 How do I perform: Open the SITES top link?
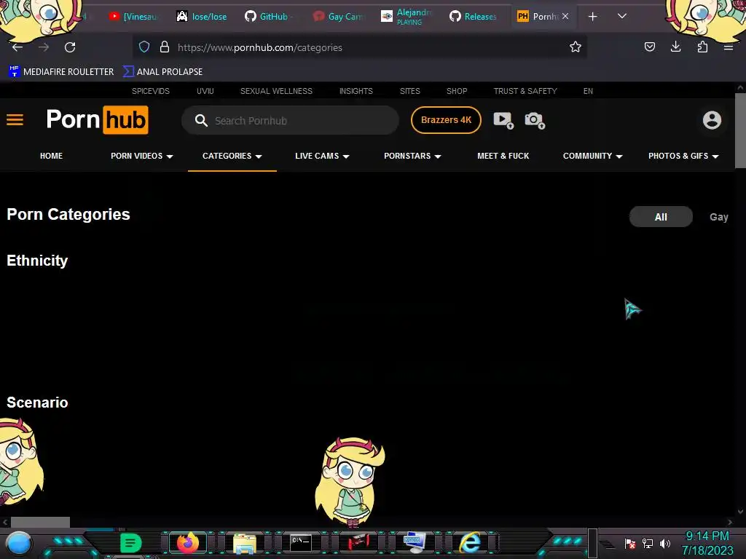(409, 91)
